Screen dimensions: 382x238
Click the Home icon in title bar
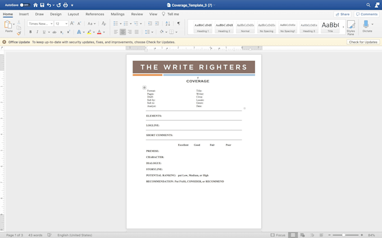coord(35,5)
